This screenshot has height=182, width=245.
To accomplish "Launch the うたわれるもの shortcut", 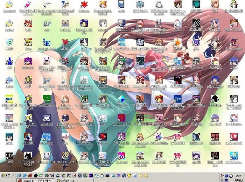I will pos(140,118).
